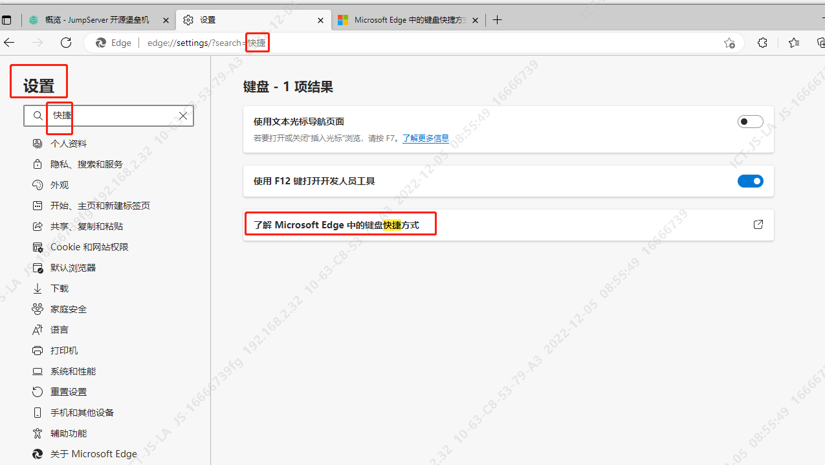This screenshot has width=825, height=465.
Task: Switch to the Microsoft Edge 中的键盘快捷方式 tab
Action: [x=408, y=20]
